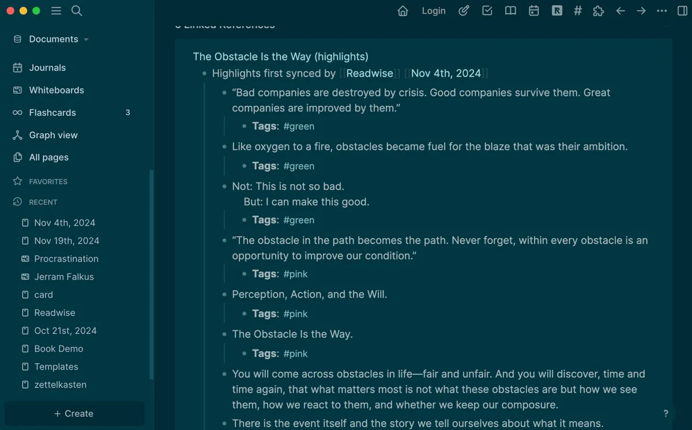Follow the Readwise page link
The height and width of the screenshot is (430, 692).
(370, 73)
